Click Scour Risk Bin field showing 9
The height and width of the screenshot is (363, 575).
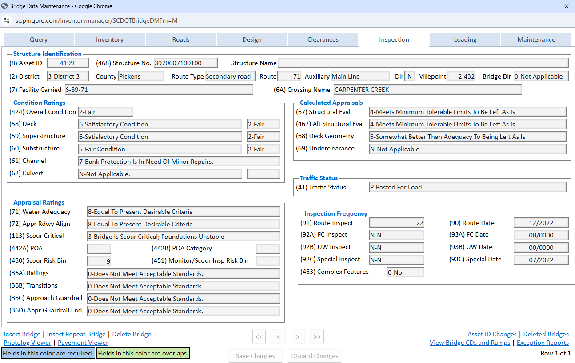[99, 261]
